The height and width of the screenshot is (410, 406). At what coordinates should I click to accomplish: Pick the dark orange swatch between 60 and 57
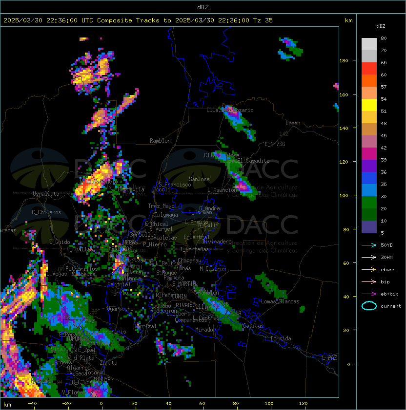pyautogui.click(x=369, y=81)
